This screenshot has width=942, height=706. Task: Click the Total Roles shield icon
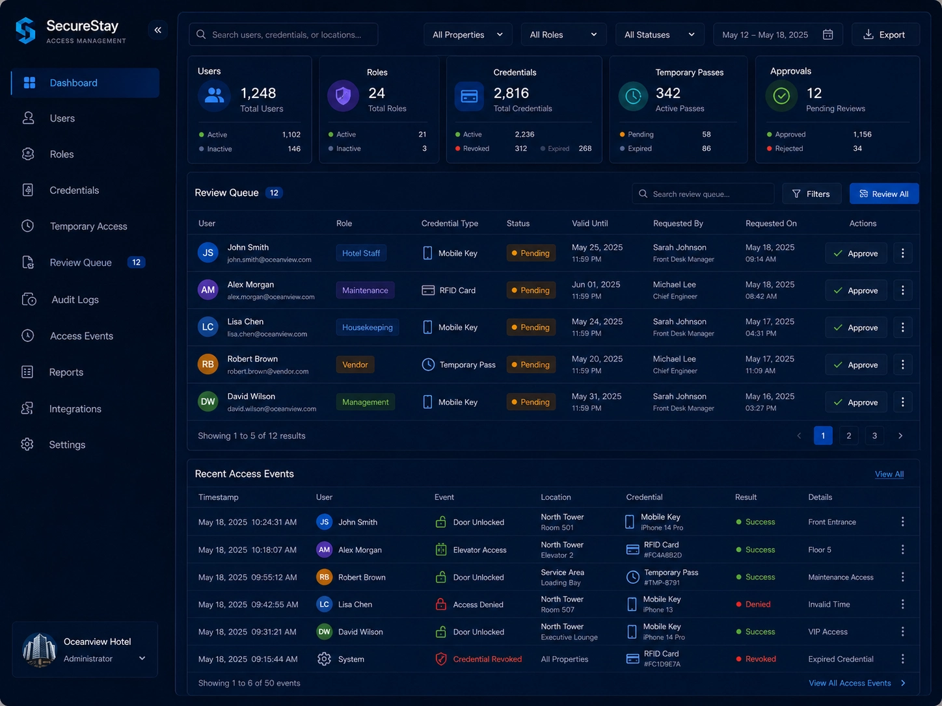point(343,96)
